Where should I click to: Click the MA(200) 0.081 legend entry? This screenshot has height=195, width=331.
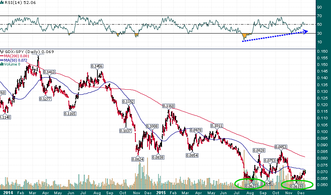[x=16, y=56]
